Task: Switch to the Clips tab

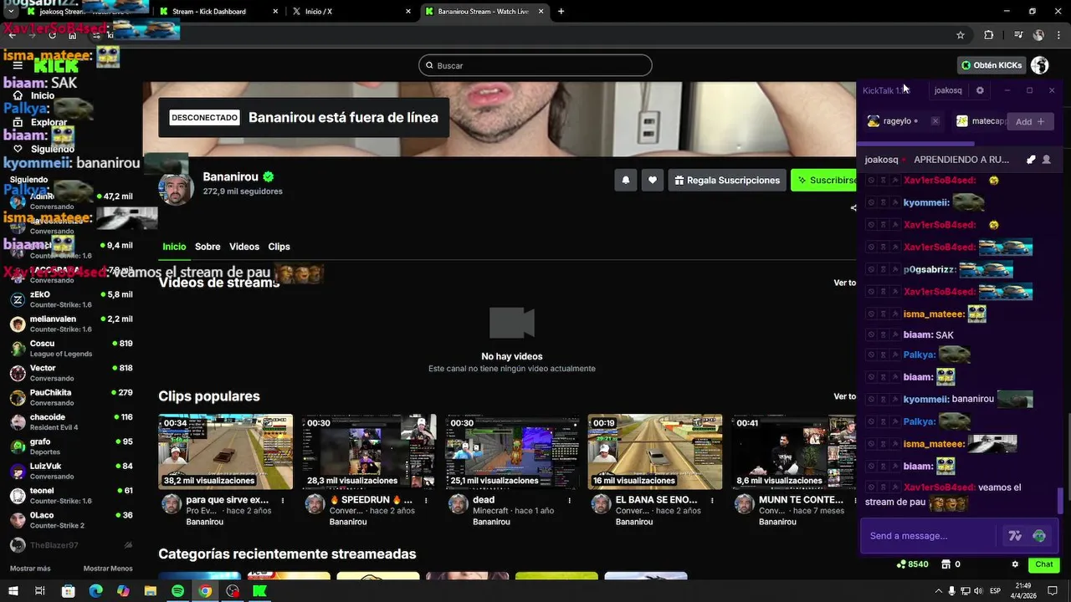Action: (x=279, y=247)
